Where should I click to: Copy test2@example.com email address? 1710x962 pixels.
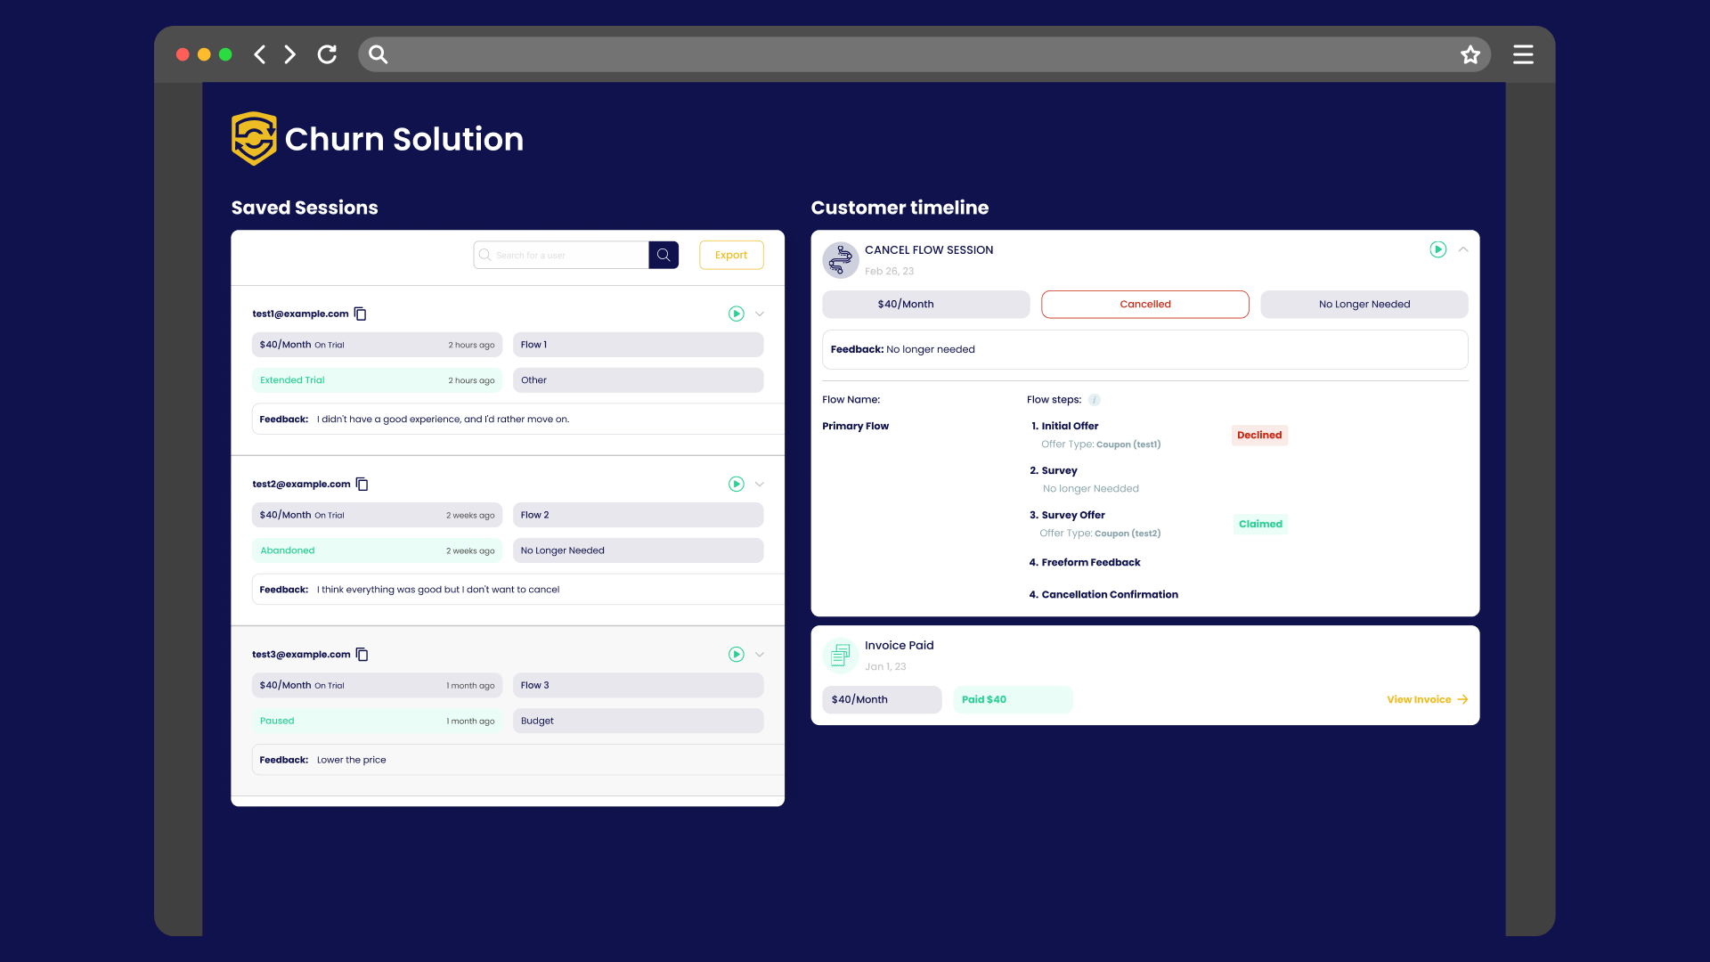[x=362, y=484]
